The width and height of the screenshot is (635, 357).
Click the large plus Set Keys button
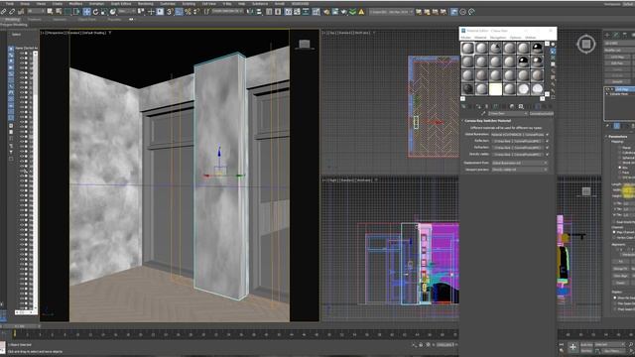click(x=572, y=347)
